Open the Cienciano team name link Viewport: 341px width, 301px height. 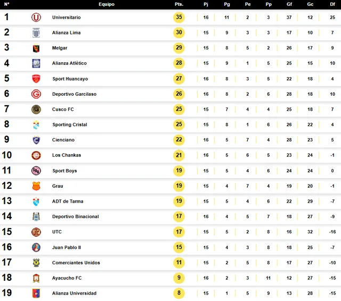pyautogui.click(x=63, y=140)
